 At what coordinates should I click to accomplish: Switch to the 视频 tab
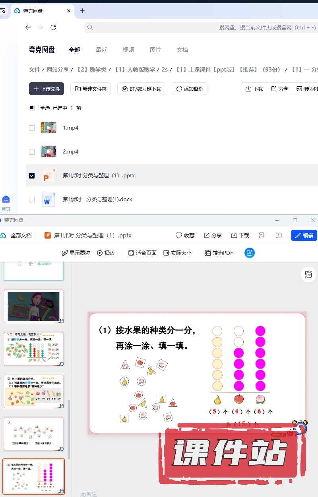[128, 50]
